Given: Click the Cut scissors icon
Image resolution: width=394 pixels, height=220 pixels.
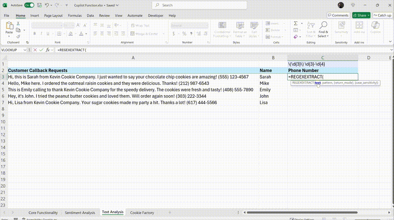Looking at the screenshot, I should (x=18, y=24).
